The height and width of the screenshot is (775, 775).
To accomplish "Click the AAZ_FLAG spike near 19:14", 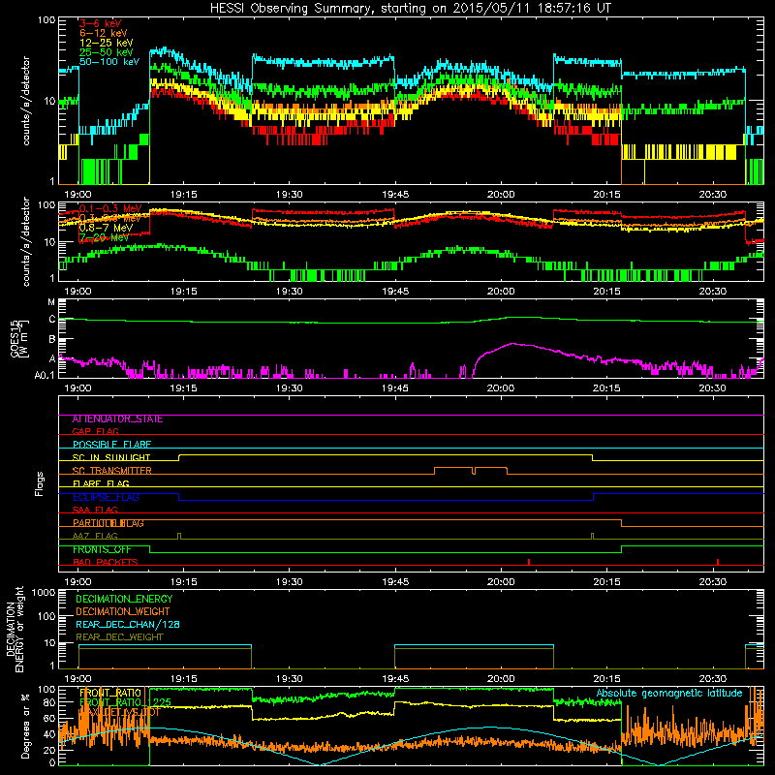I will click(179, 537).
